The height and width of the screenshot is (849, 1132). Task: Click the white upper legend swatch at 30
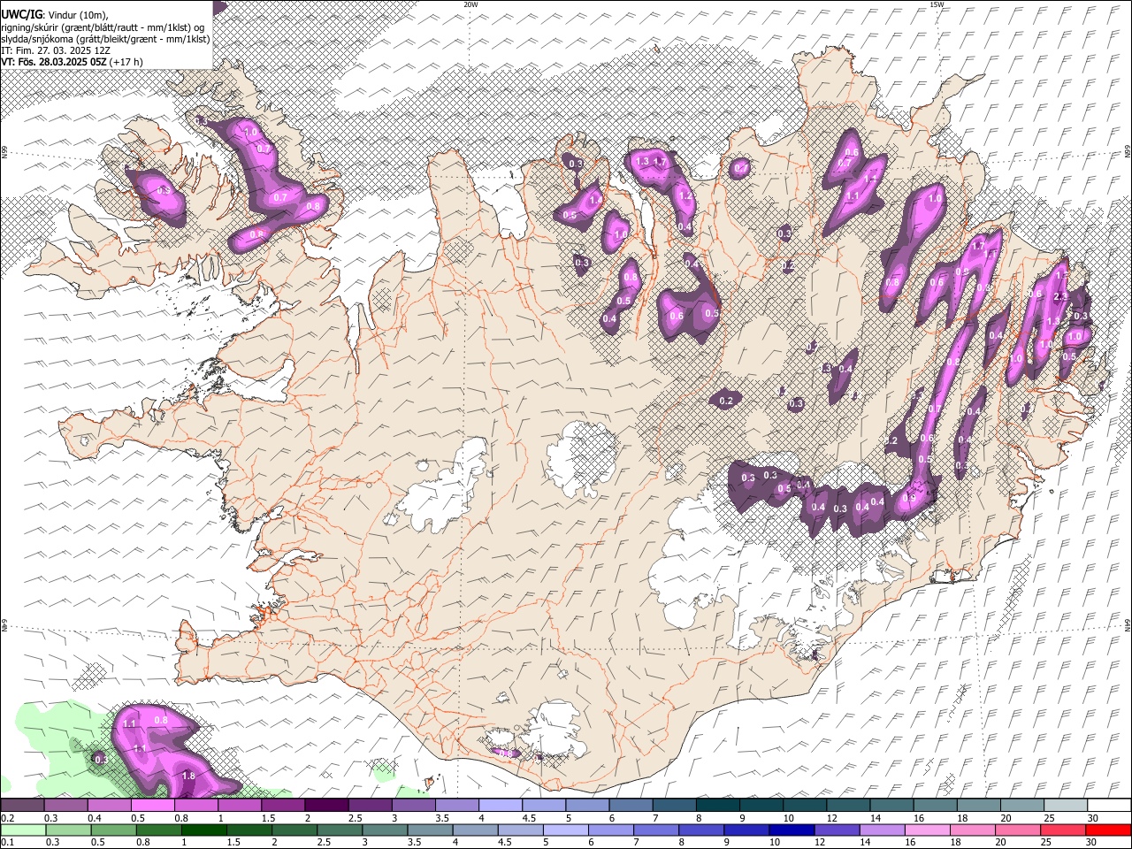point(1107,806)
